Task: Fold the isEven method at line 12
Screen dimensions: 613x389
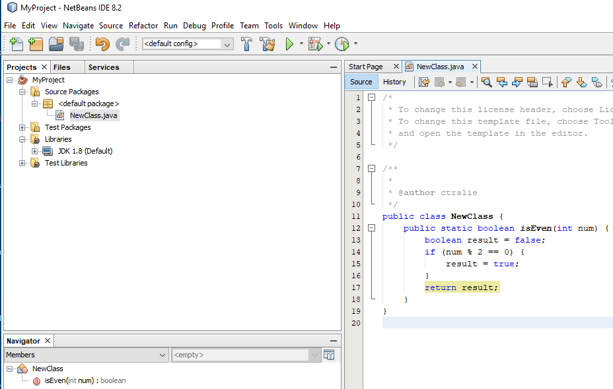Action: (372, 228)
